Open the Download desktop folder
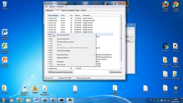 (x=176, y=75)
